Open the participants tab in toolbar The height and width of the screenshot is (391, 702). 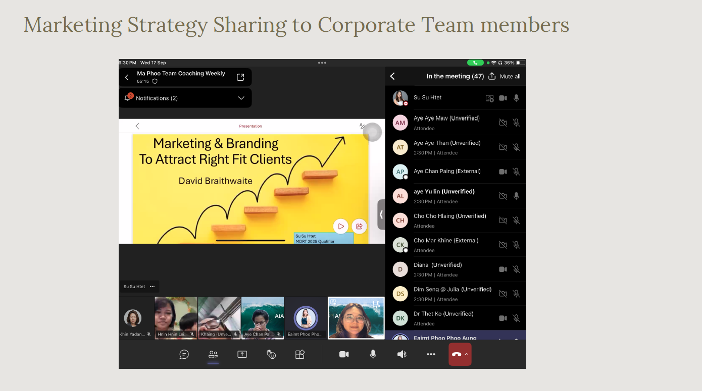coord(213,355)
